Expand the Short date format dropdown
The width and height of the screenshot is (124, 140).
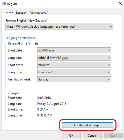(x=74, y=50)
